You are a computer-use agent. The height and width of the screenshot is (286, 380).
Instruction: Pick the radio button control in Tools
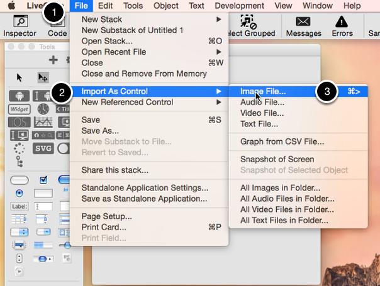[x=20, y=193]
